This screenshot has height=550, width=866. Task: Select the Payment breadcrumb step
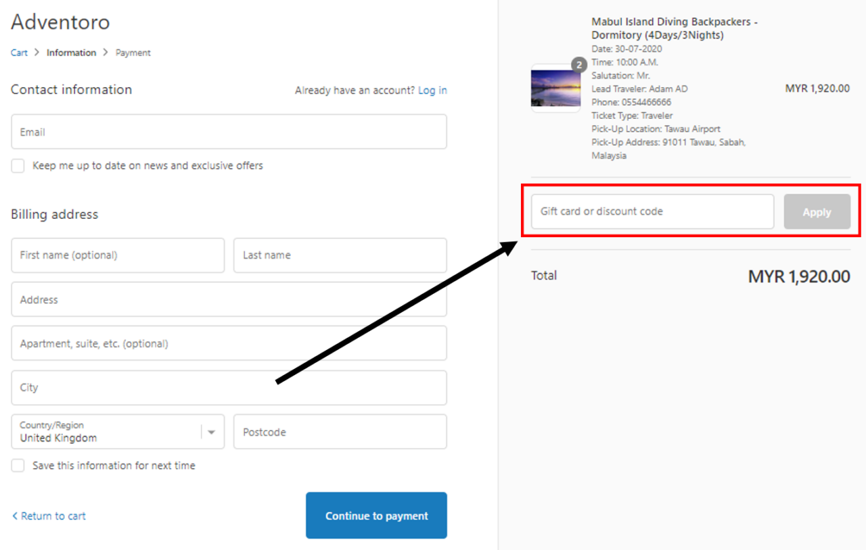[x=133, y=53]
